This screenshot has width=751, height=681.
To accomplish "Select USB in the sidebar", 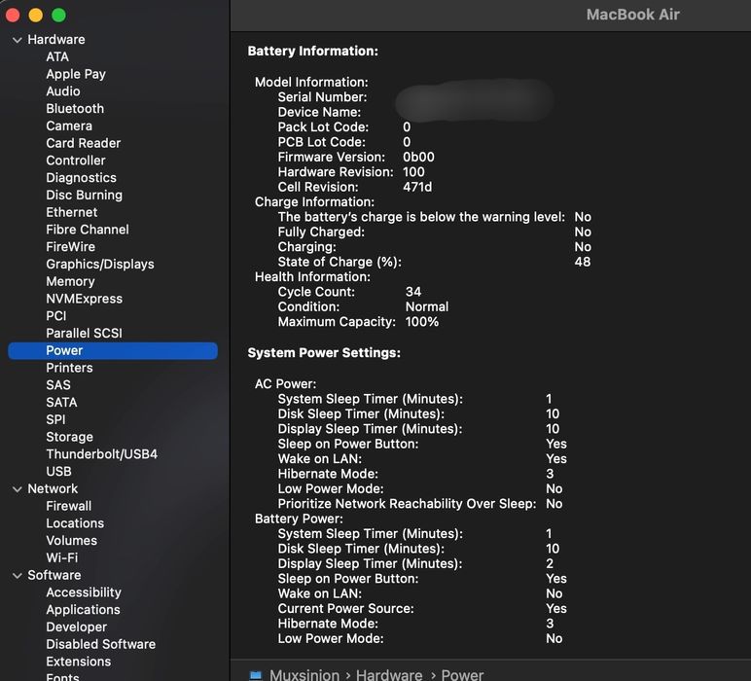I will pos(58,471).
